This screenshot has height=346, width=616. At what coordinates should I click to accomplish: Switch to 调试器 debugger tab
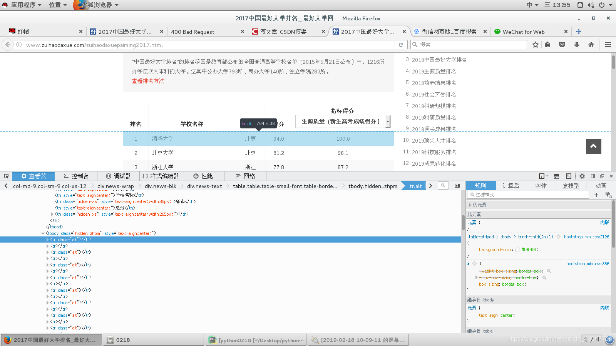click(119, 176)
